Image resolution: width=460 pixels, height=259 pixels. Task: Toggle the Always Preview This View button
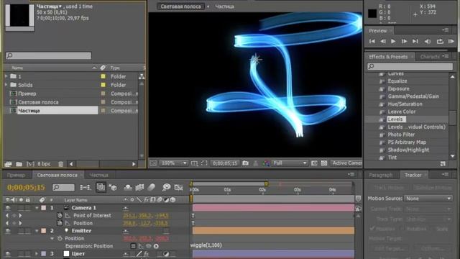tap(153, 163)
